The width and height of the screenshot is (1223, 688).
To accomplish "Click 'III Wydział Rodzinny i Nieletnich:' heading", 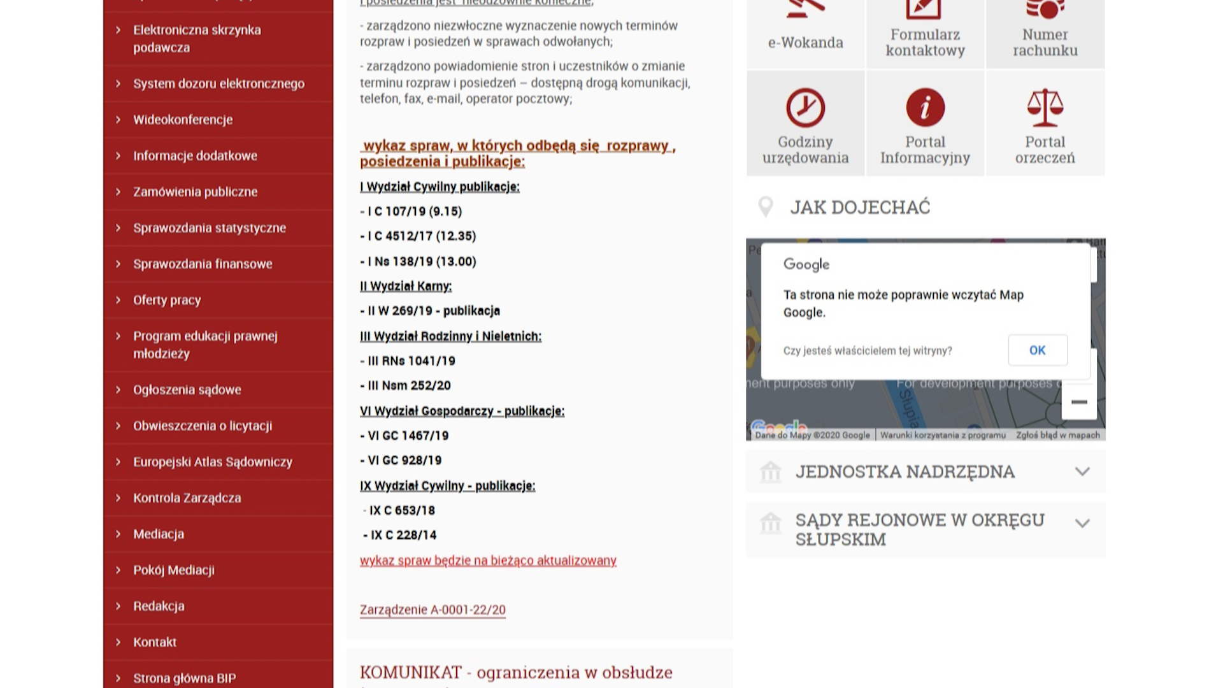I will 450,336.
